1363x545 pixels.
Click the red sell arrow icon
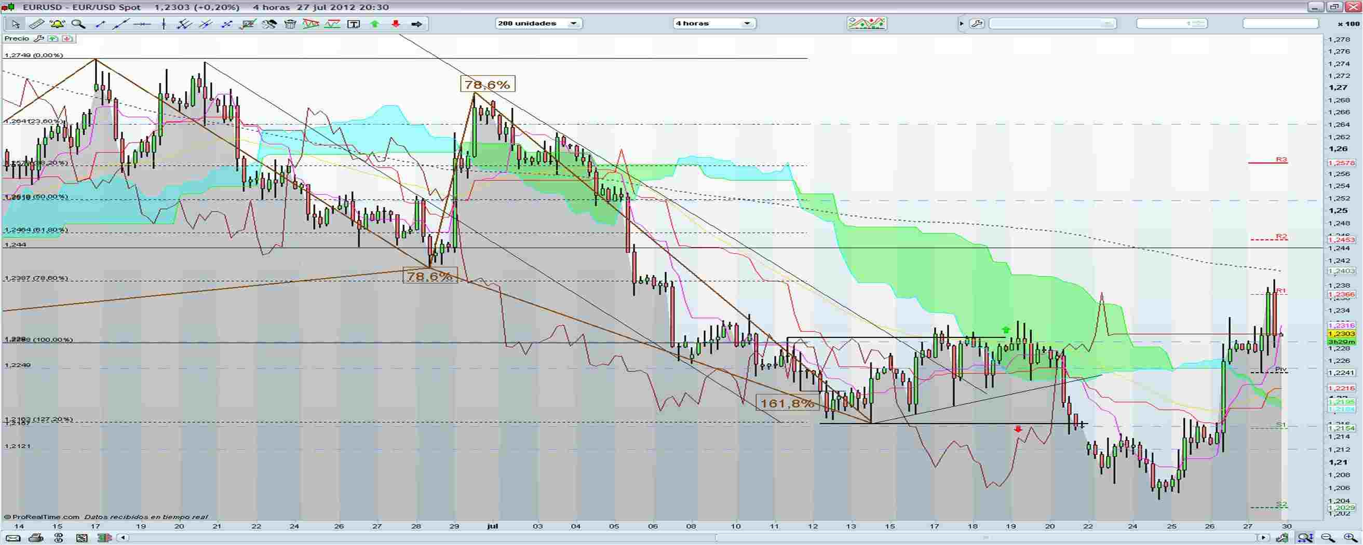click(395, 24)
